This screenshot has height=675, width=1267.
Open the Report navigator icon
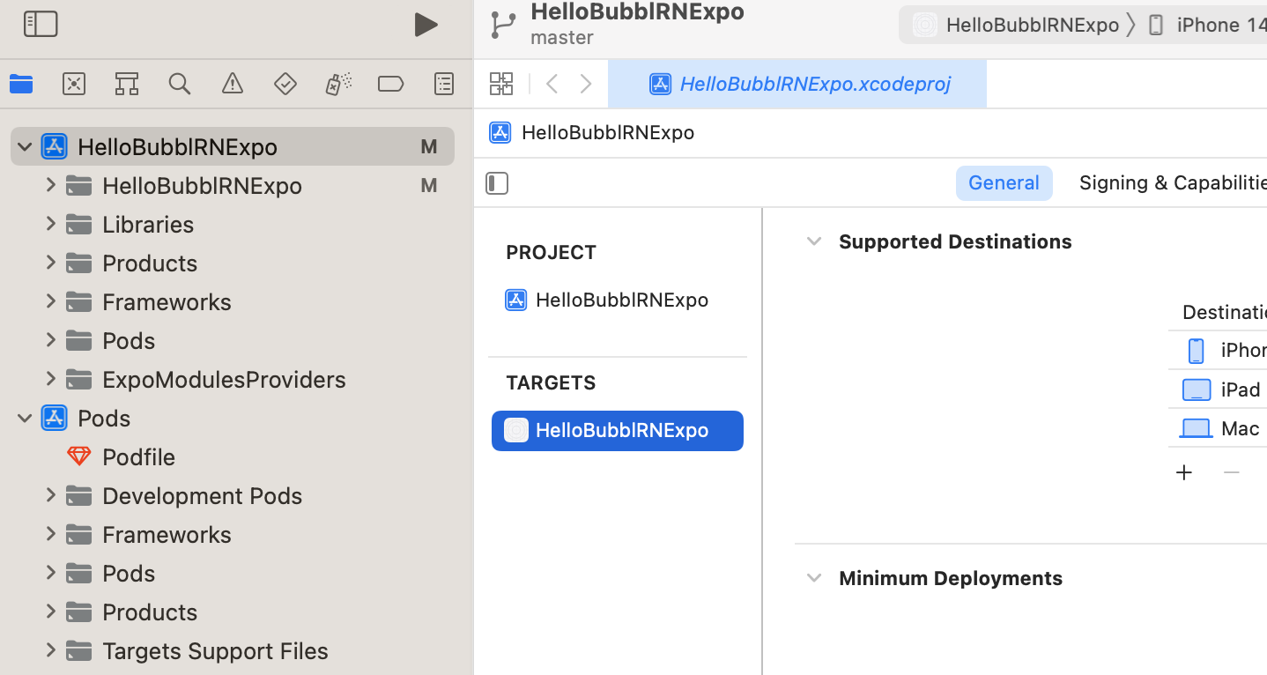click(x=444, y=84)
